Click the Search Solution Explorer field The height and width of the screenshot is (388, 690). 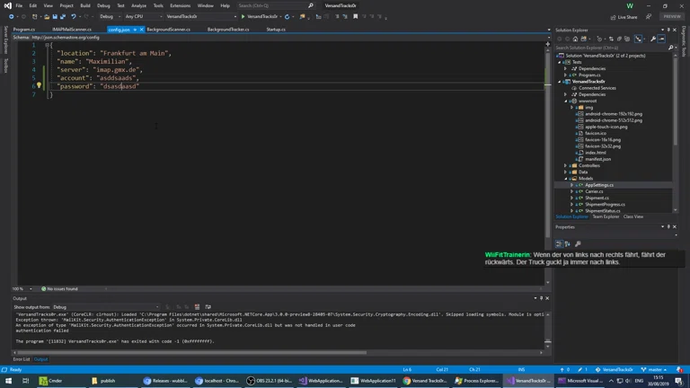click(611, 48)
